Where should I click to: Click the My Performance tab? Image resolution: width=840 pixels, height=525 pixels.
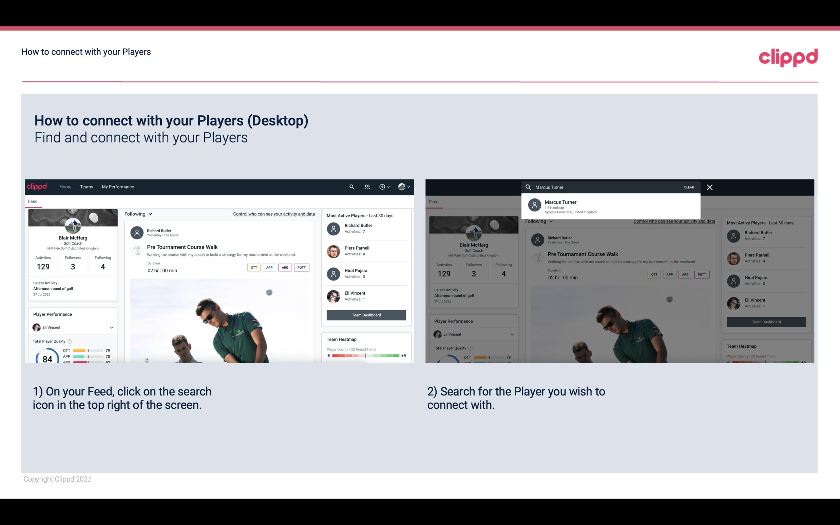(117, 186)
